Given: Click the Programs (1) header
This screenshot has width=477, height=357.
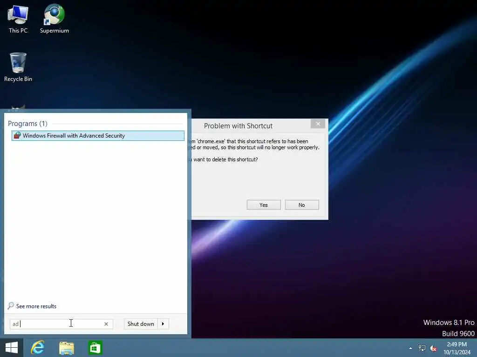Looking at the screenshot, I should point(27,124).
